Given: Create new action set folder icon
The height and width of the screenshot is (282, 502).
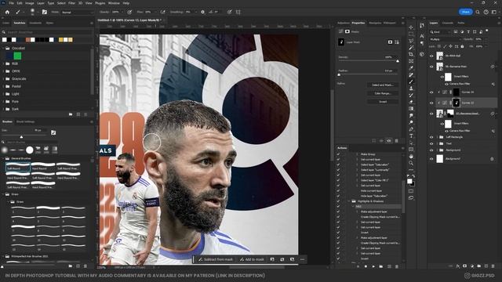Looking at the screenshot, I should tap(381, 266).
